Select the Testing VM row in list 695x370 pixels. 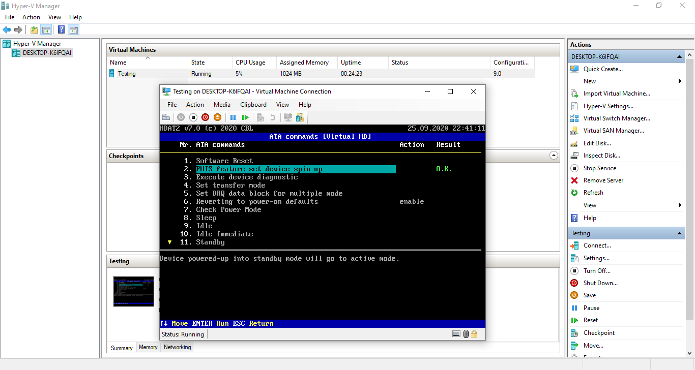tap(321, 74)
